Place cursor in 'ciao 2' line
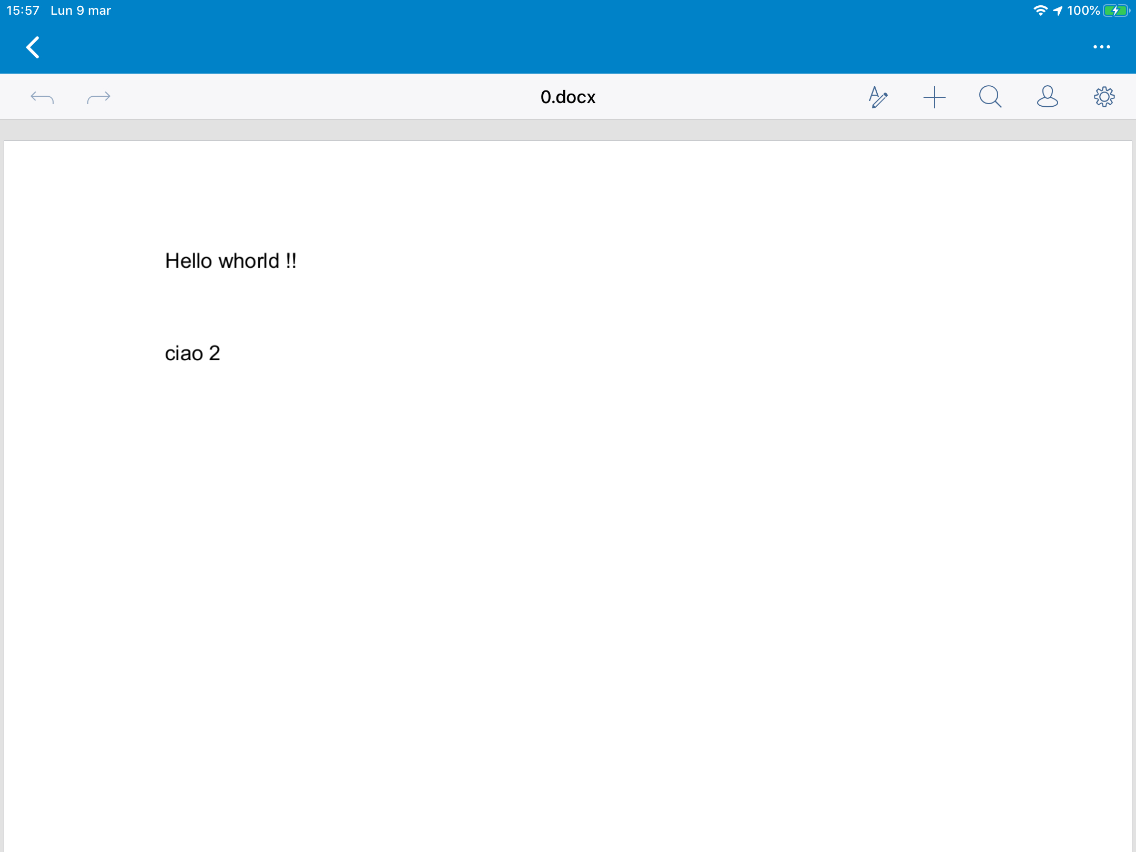This screenshot has width=1136, height=852. pyautogui.click(x=192, y=353)
